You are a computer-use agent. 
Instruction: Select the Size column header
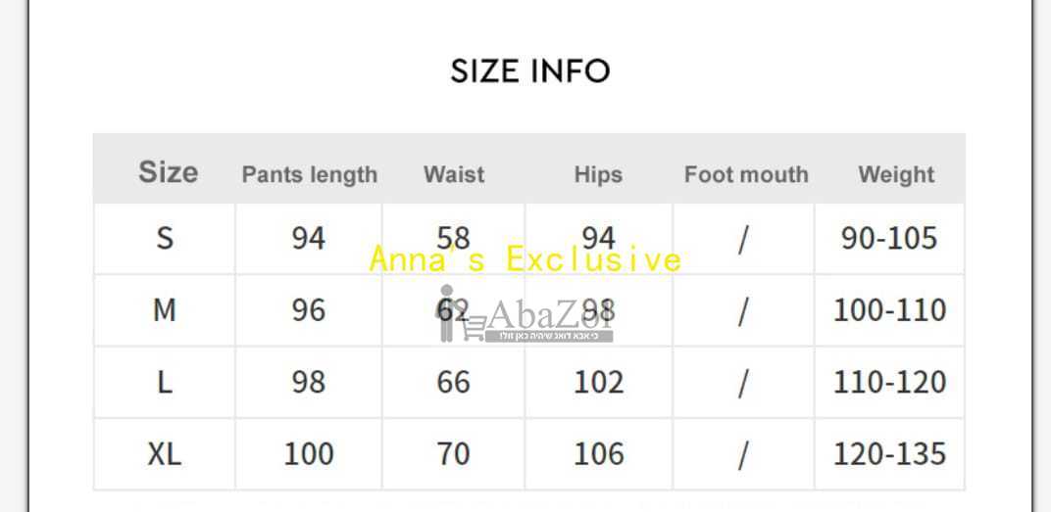coord(169,172)
